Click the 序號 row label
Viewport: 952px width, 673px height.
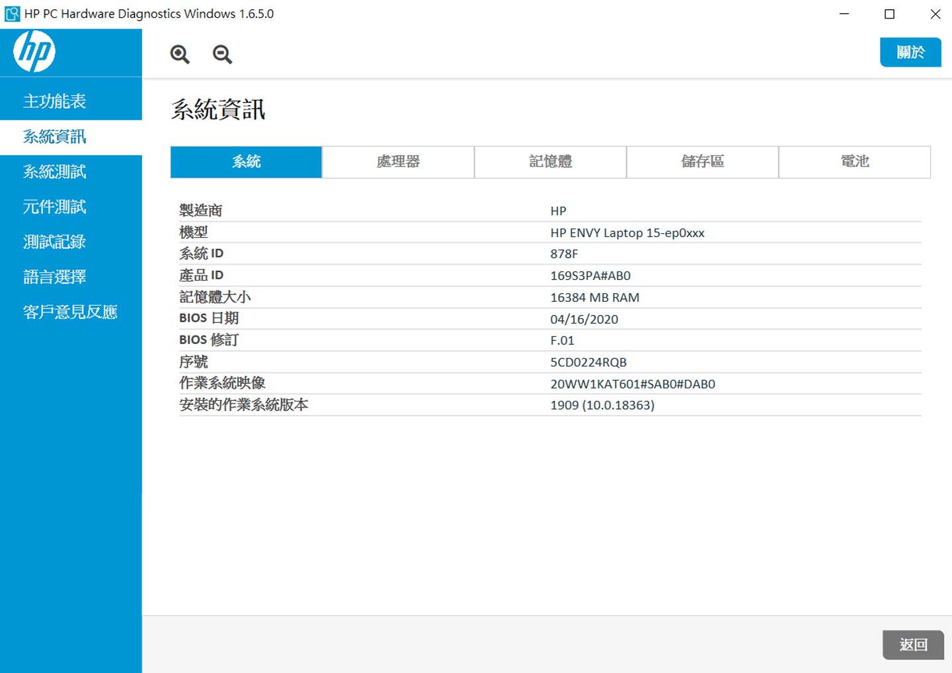[x=193, y=362]
